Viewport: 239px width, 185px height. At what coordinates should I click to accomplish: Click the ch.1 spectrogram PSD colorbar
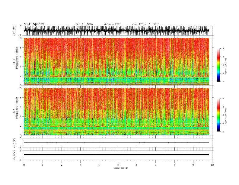click(218, 65)
